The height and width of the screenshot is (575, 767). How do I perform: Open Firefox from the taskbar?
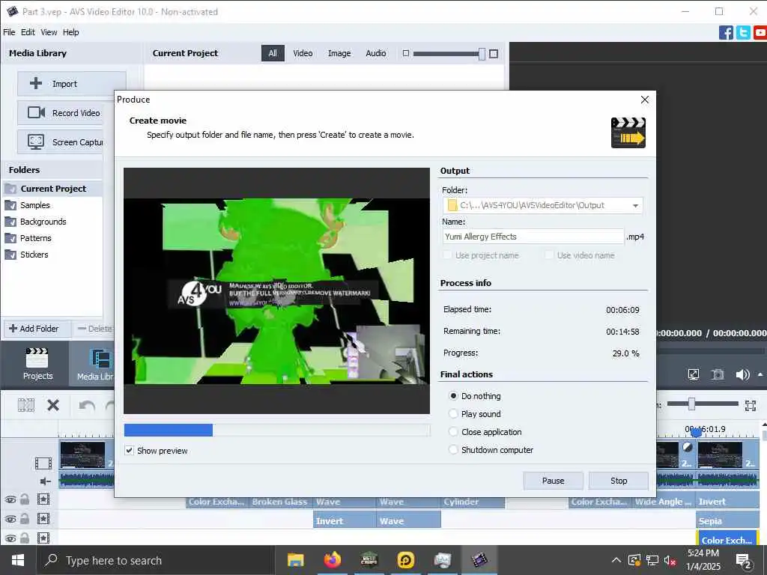coord(332,560)
